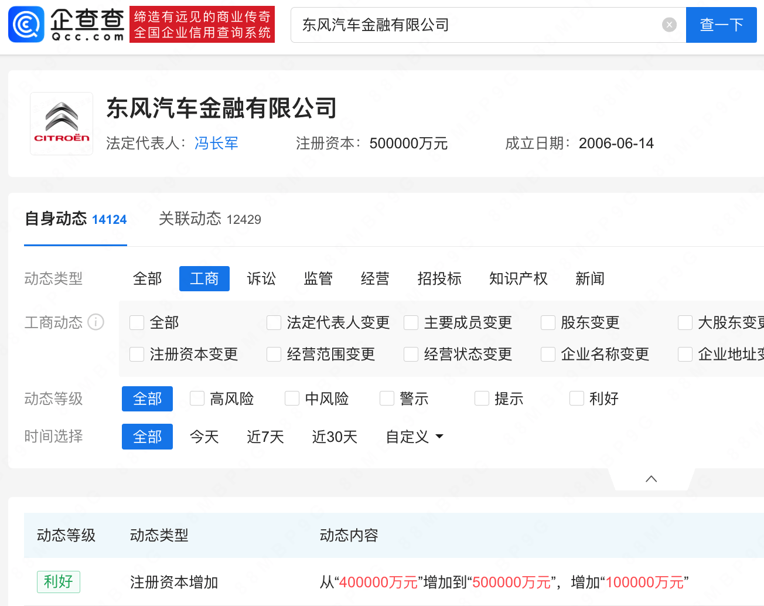Click the 动态内容 column header
This screenshot has width=764, height=606.
pyautogui.click(x=349, y=535)
